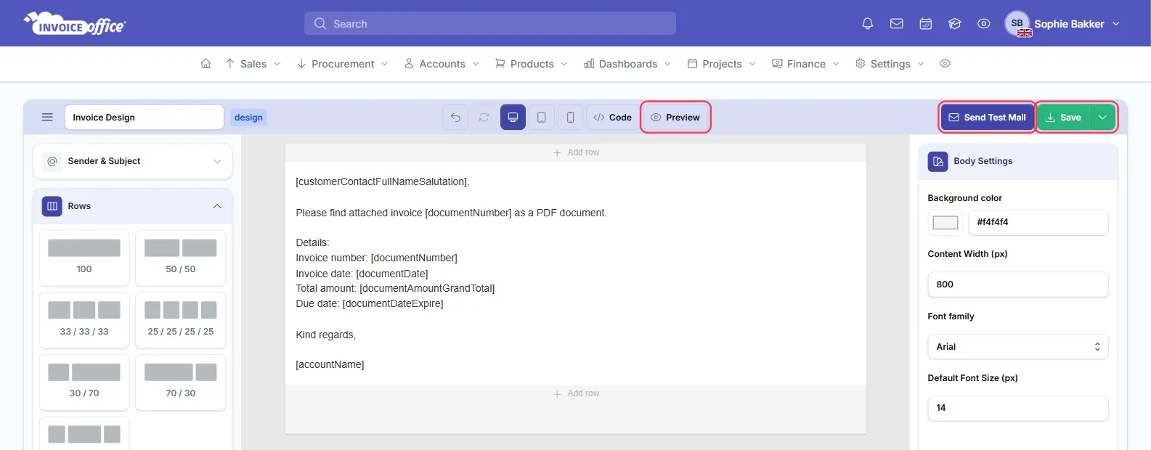Select the 50 / 50 row layout
The height and width of the screenshot is (450, 1151).
pyautogui.click(x=181, y=258)
